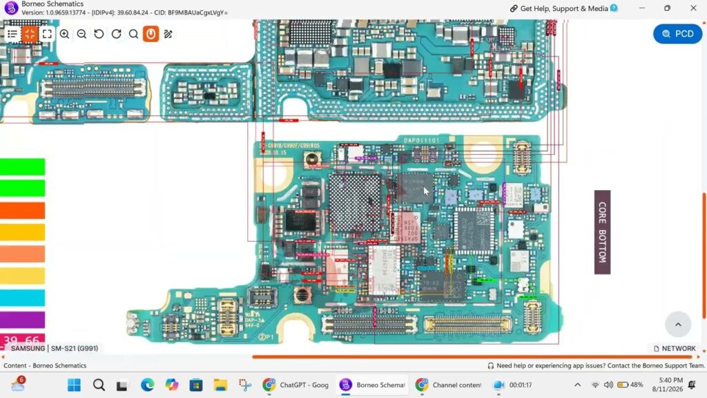Viewport: 707px width, 398px height.
Task: Click the scroll-to-top chevron button
Action: [x=678, y=324]
